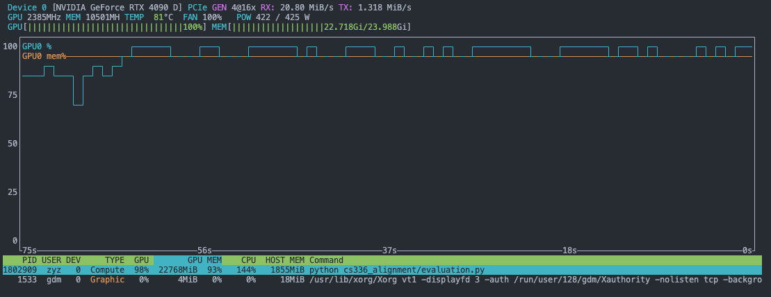Select the Xorg process row

397,280
